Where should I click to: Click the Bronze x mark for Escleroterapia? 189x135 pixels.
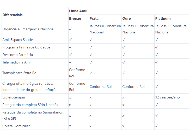click(x=70, y=97)
